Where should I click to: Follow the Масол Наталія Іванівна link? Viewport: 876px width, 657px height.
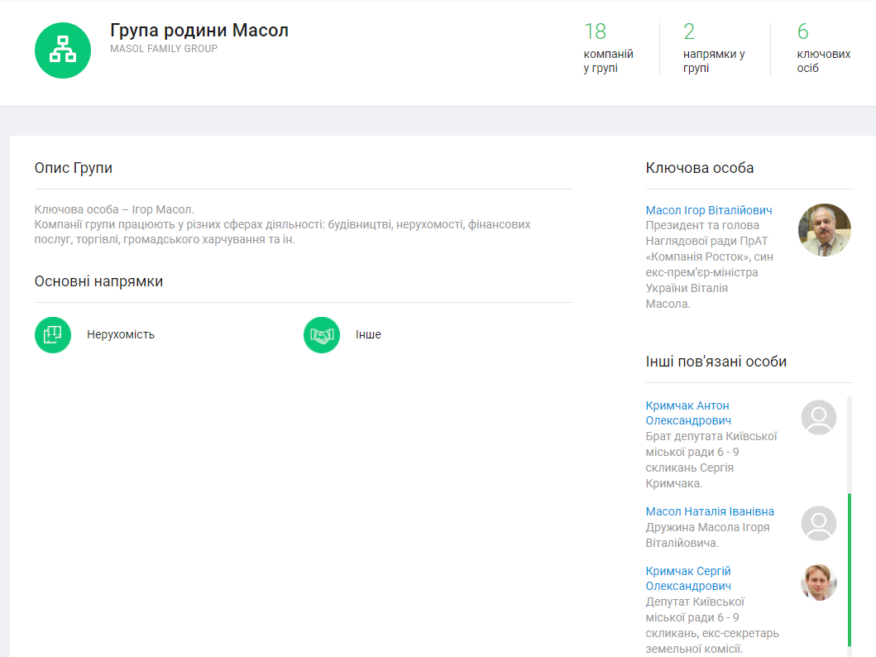710,511
